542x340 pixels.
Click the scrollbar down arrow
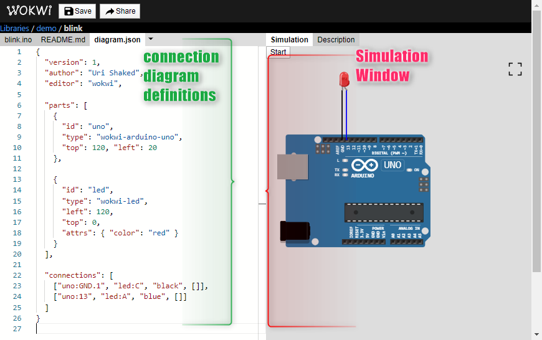[x=536, y=334]
